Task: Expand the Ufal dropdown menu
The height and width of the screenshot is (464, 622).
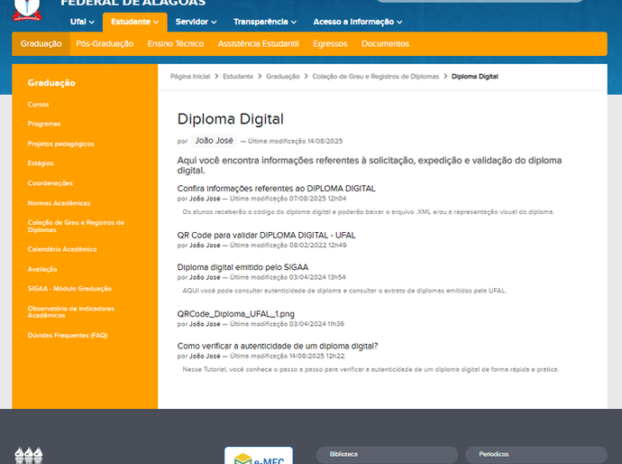Action: point(82,22)
